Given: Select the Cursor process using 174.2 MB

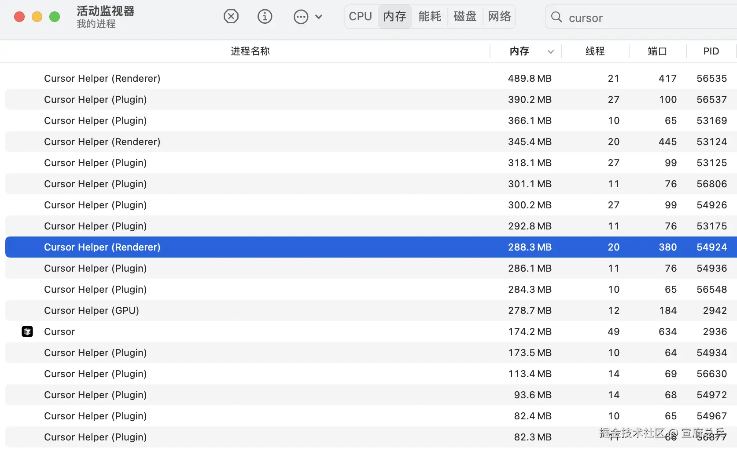Looking at the screenshot, I should 264,331.
